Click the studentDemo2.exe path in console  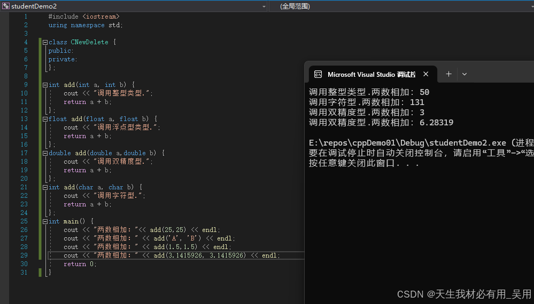[407, 143]
